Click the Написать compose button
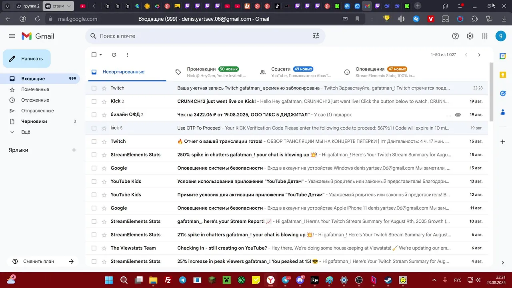Screen dimensions: 512x288 27,59
